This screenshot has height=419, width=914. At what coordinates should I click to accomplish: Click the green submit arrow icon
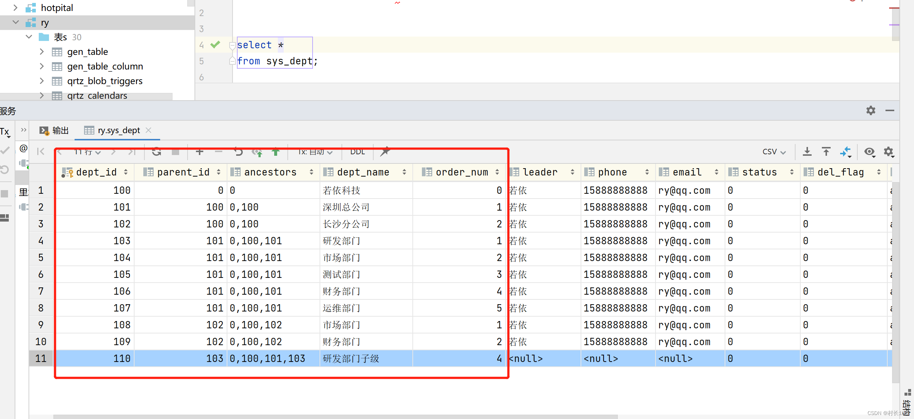coord(276,152)
